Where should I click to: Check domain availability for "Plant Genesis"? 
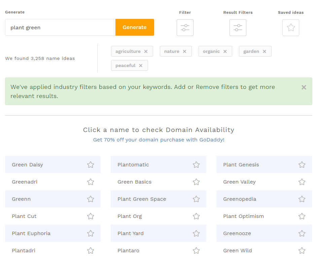tap(241, 165)
